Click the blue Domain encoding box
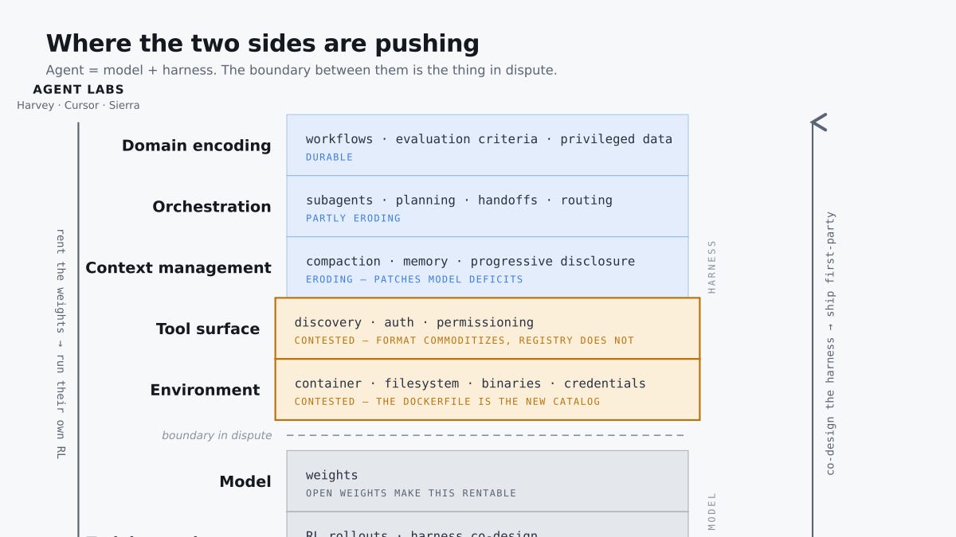This screenshot has height=537, width=956. pos(488,145)
